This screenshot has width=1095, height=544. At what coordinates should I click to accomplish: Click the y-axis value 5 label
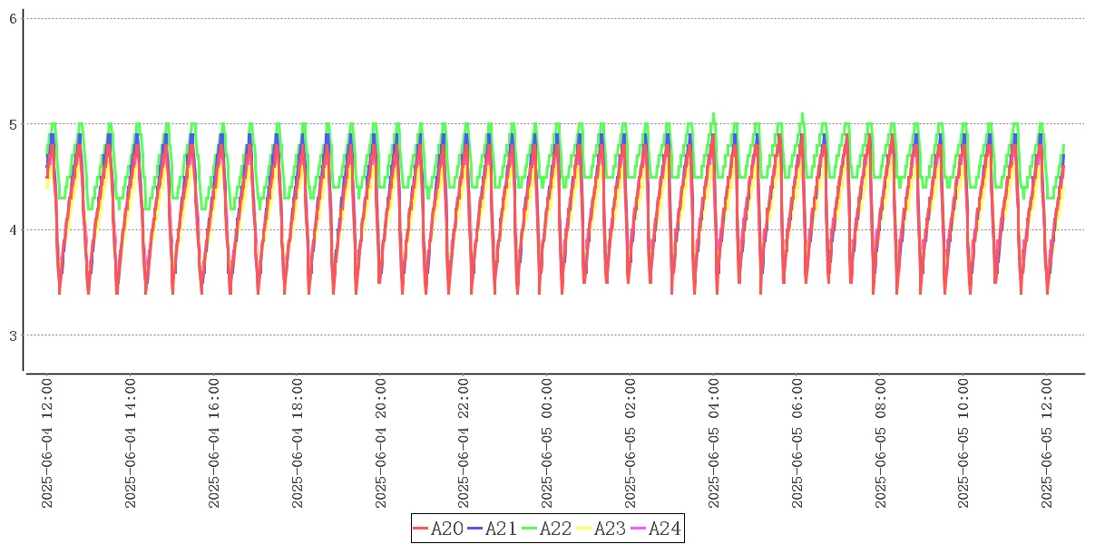pyautogui.click(x=14, y=124)
